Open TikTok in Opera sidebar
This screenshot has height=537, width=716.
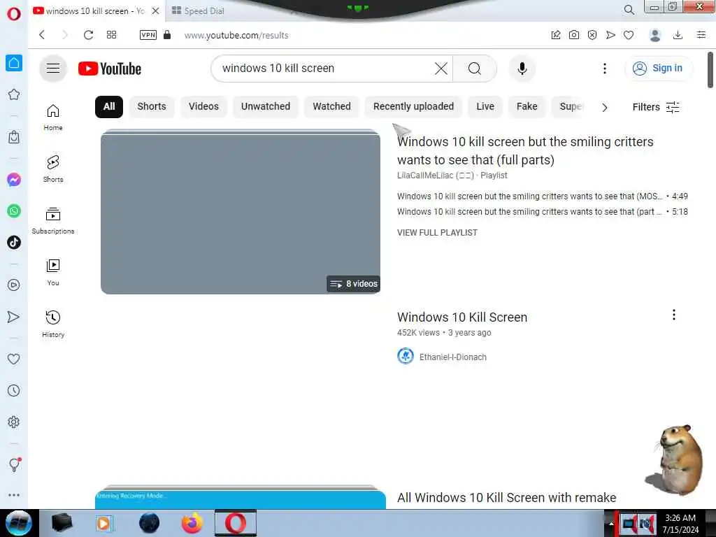coord(14,242)
